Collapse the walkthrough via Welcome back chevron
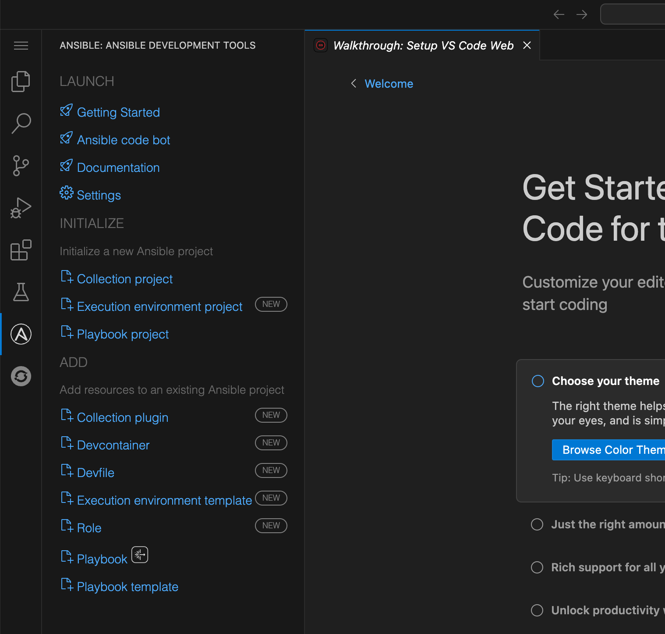 tap(354, 83)
